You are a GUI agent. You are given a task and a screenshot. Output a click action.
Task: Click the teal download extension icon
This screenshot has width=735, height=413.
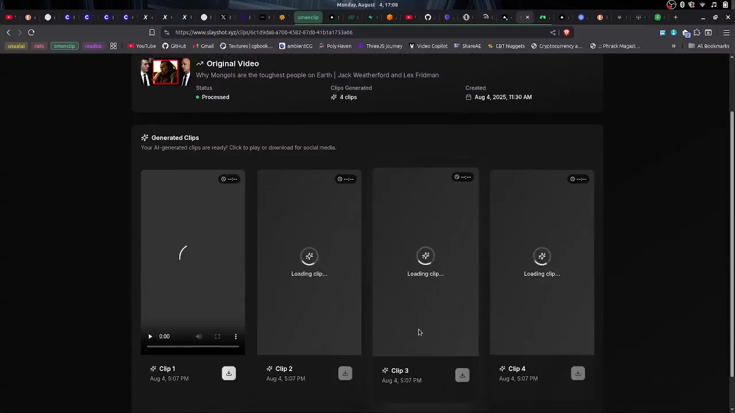click(x=674, y=33)
